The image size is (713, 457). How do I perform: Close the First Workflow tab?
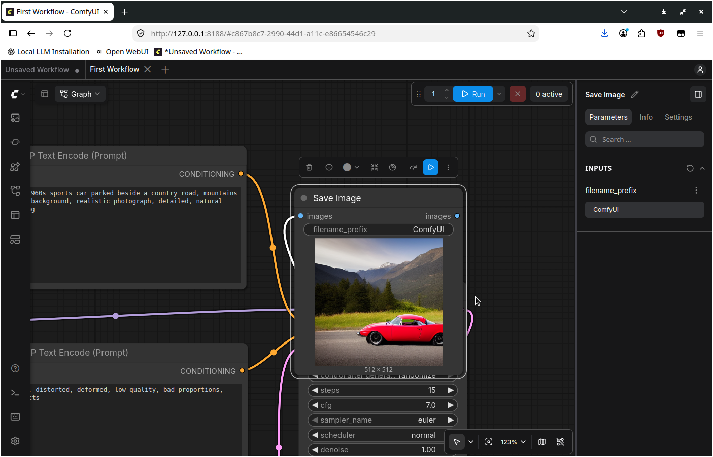[x=148, y=69]
